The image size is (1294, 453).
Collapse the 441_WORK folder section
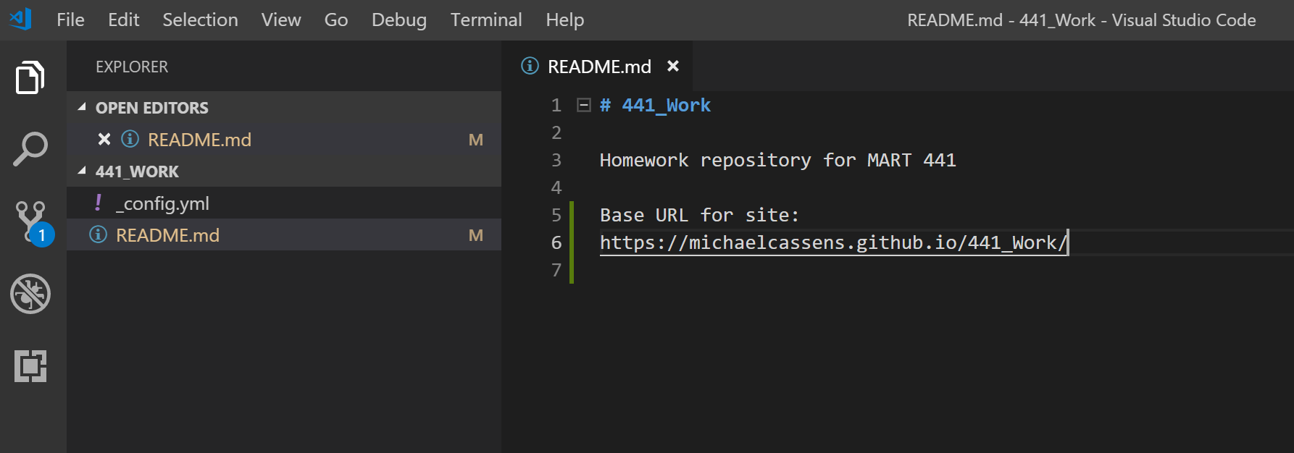[x=82, y=171]
